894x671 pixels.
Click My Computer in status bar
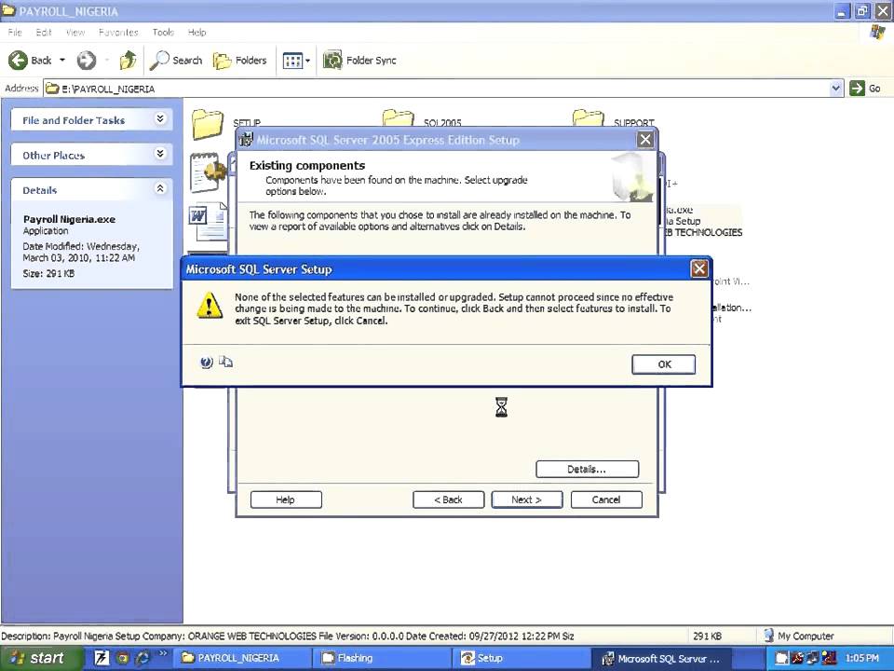799,636
